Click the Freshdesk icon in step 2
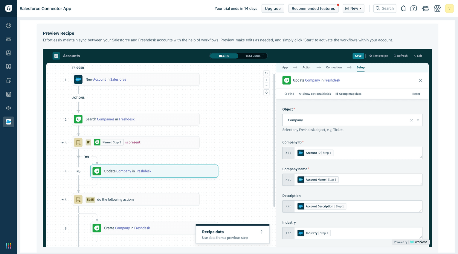The width and height of the screenshot is (458, 254). (x=78, y=119)
